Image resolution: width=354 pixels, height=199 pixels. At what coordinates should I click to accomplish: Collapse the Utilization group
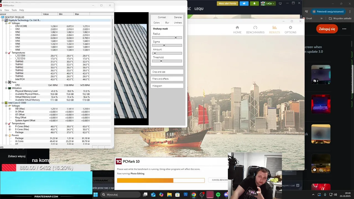(x=6, y=88)
